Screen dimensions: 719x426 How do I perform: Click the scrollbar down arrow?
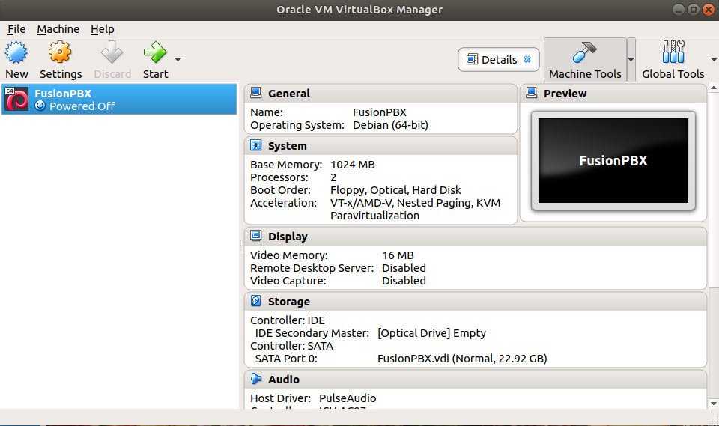click(714, 404)
